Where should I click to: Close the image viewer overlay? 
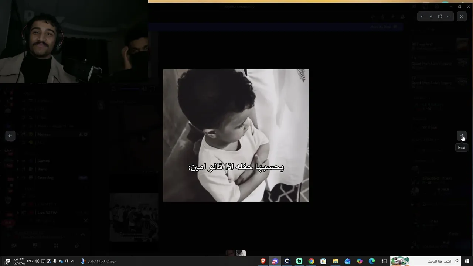coord(462,17)
